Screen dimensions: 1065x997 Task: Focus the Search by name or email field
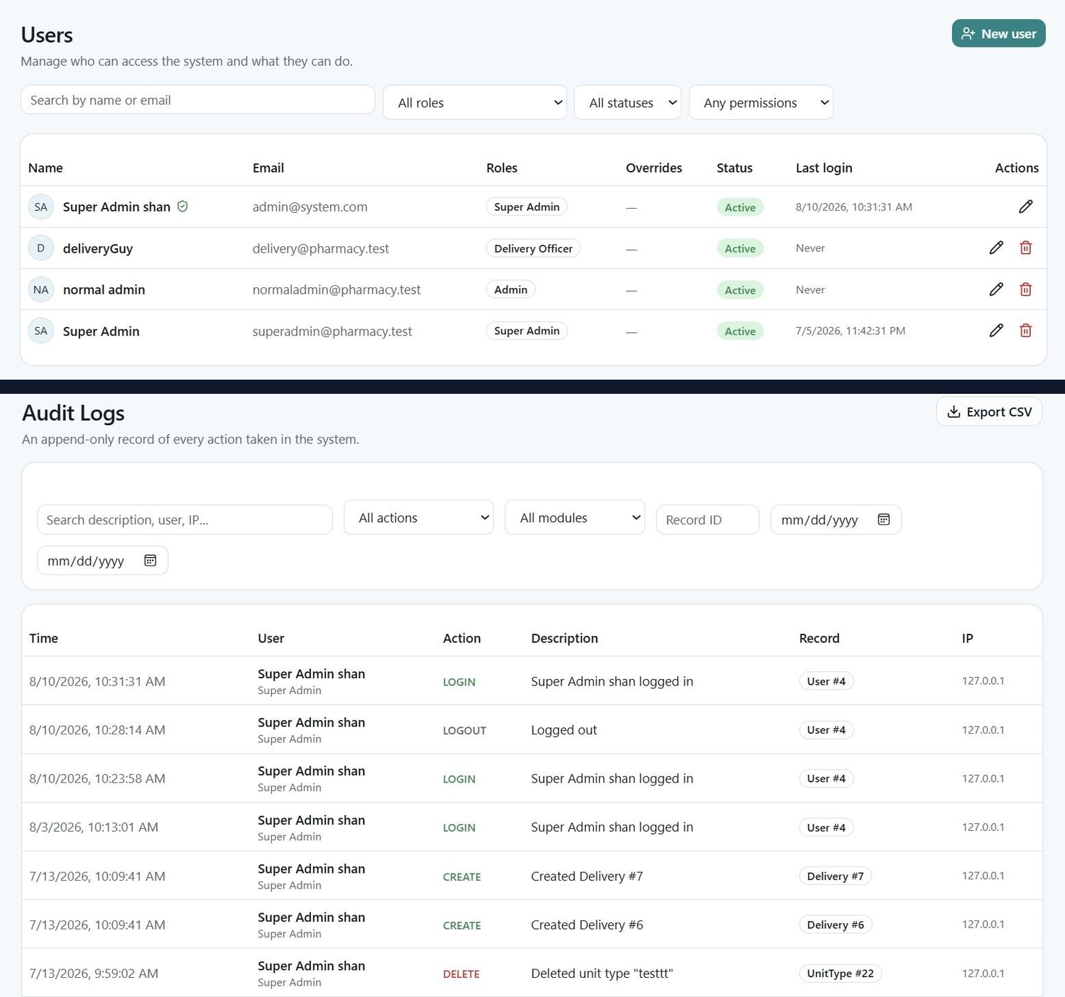pyautogui.click(x=198, y=100)
